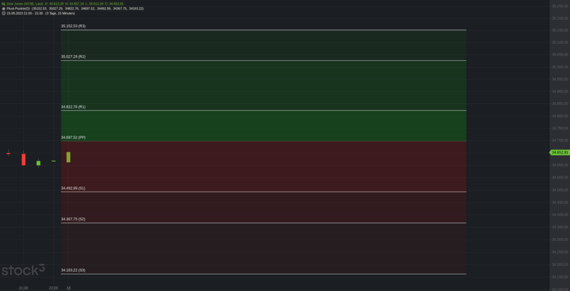Click the large red candlestick at 21:30
Screen dimensions: 570x291
tap(23, 159)
